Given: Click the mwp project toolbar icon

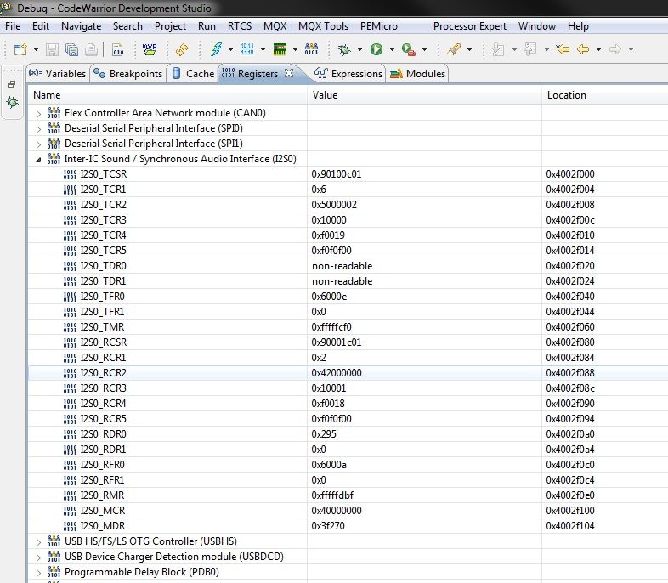Looking at the screenshot, I should [149, 49].
